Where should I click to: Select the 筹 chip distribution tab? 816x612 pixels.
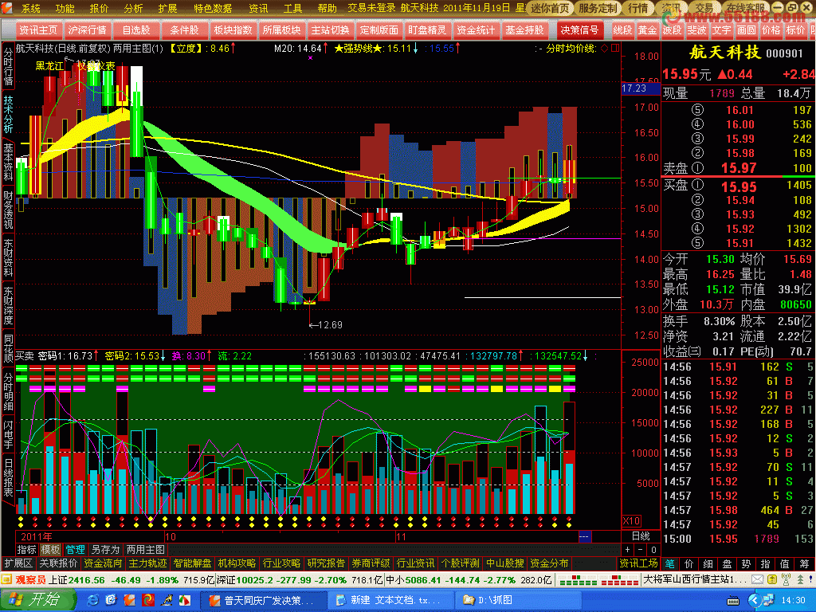click(x=805, y=563)
